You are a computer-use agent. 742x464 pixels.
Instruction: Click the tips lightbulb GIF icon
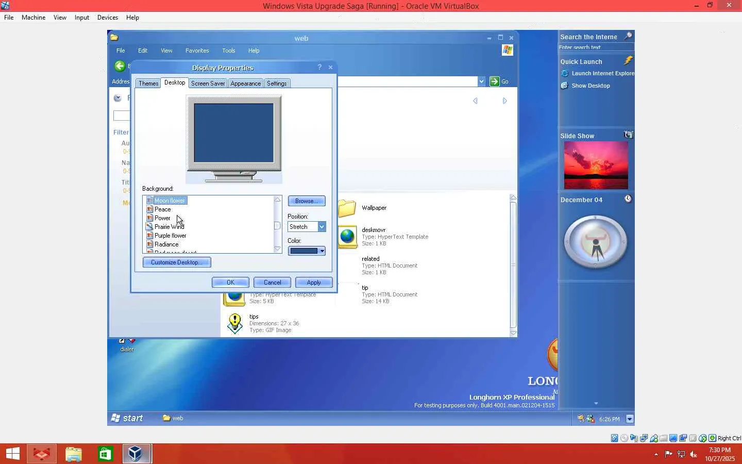(x=235, y=324)
